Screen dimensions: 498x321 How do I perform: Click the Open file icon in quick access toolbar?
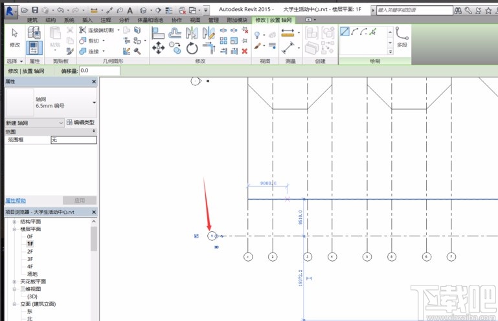pos(25,10)
